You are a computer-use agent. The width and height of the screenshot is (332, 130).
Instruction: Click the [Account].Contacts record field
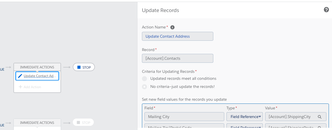(177, 58)
